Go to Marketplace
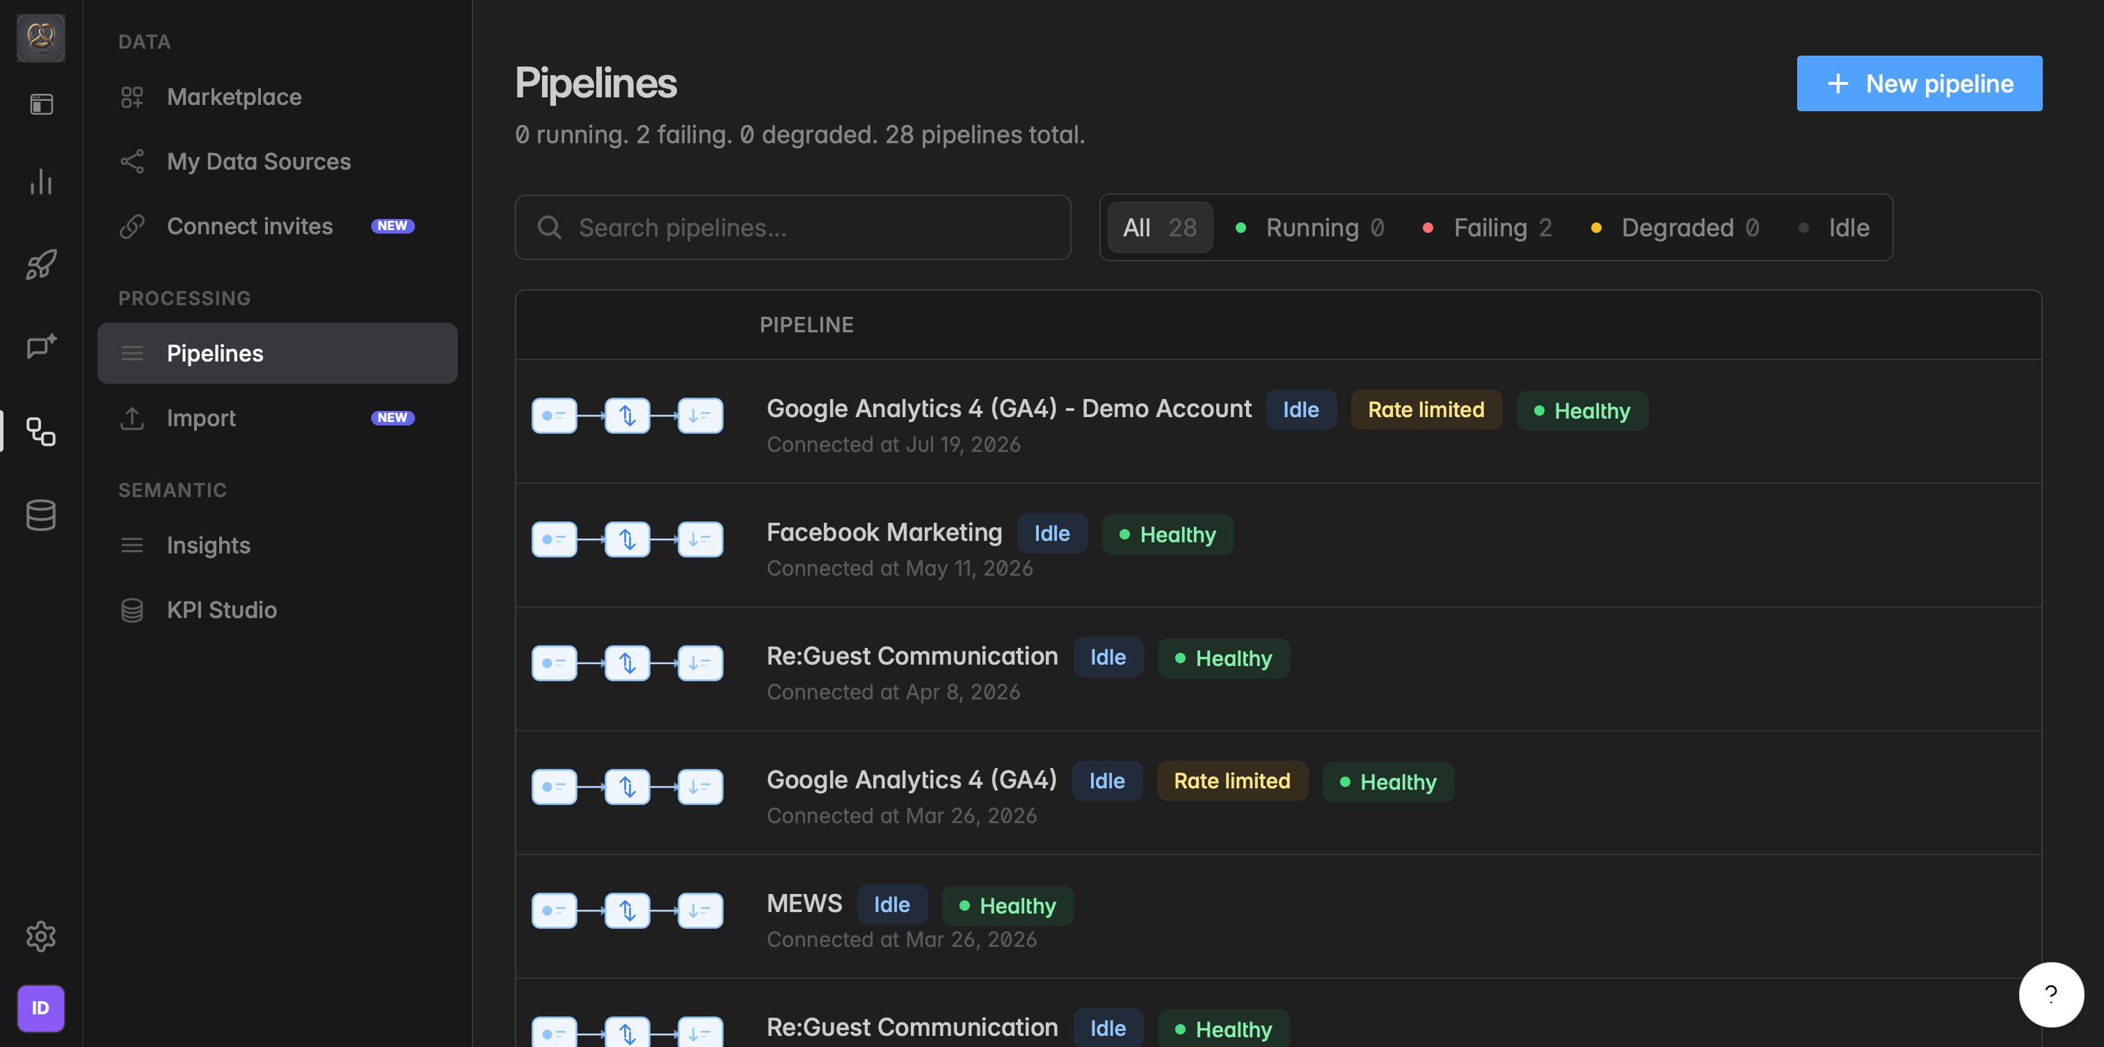Screen dimensions: 2104x1047 point(277,97)
